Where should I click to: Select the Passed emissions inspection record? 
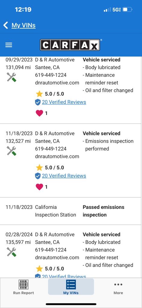point(71,211)
